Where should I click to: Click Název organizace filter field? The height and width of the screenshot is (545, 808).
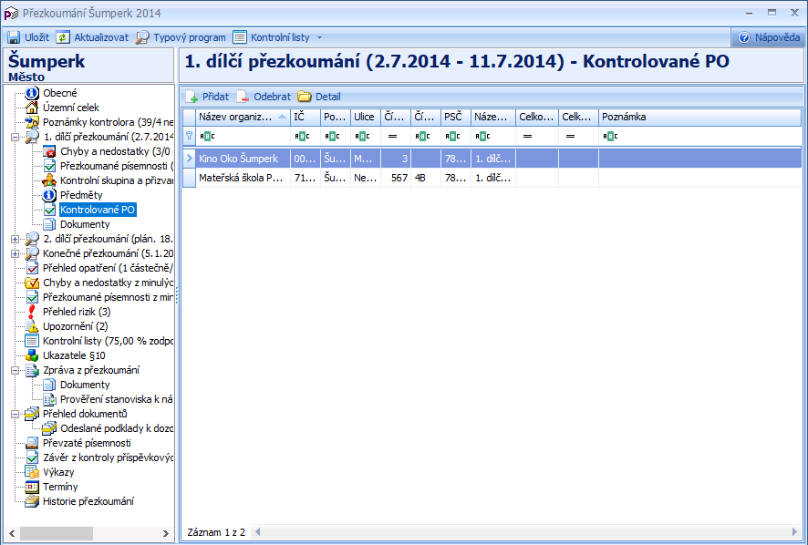[x=243, y=137]
